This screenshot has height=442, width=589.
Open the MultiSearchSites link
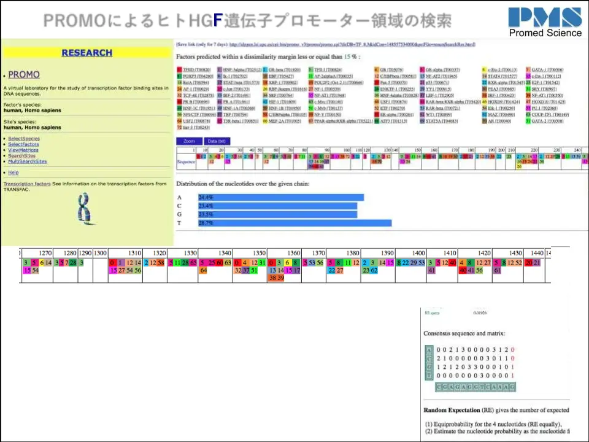point(27,161)
